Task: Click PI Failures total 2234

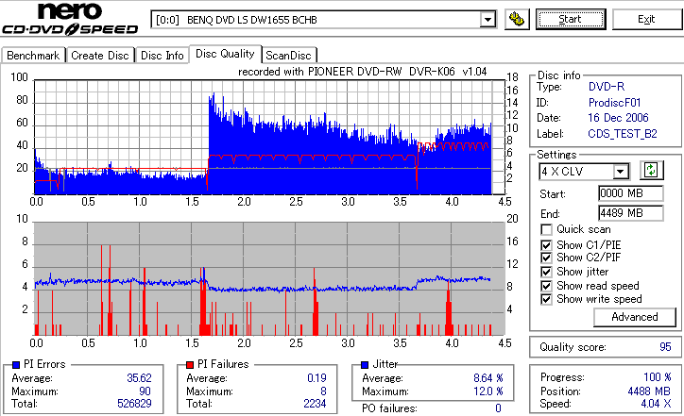Action: click(315, 404)
